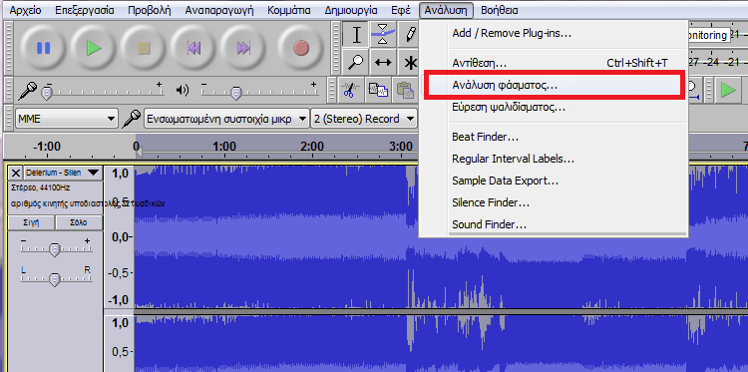Click the speaker icon beside playback volume slider
This screenshot has height=372, width=748.
click(183, 90)
